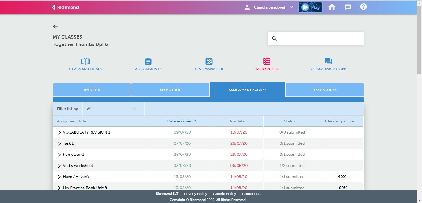Open Test Manager icon

pos(209,61)
